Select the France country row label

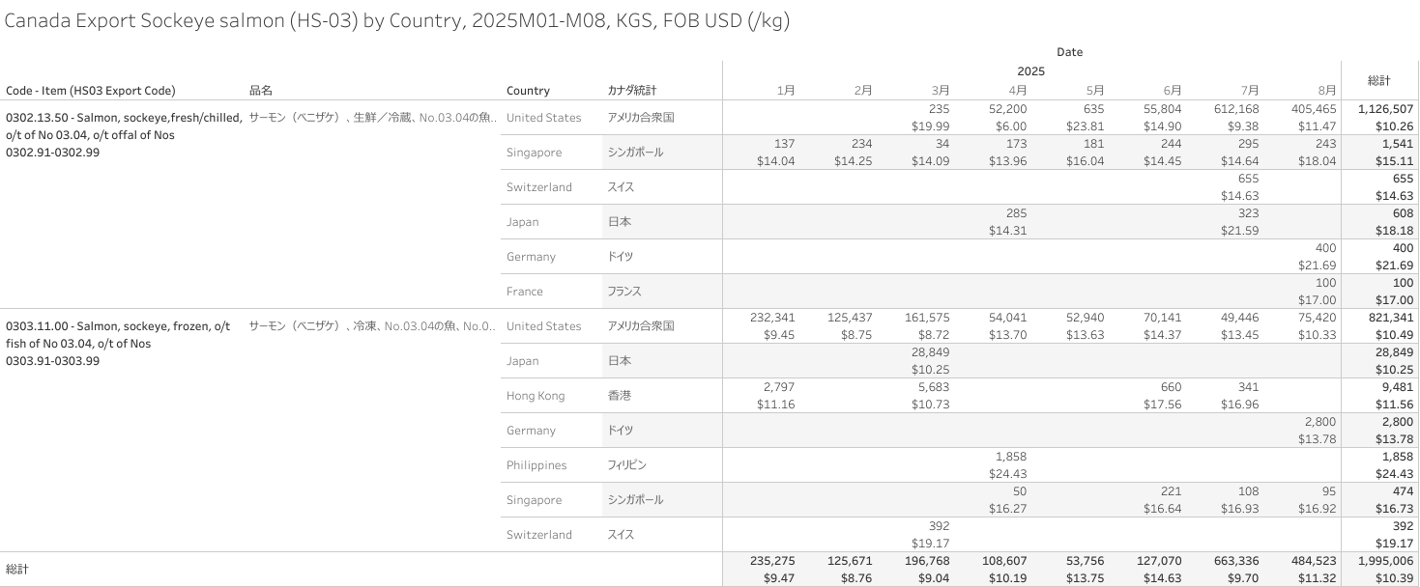click(x=525, y=292)
